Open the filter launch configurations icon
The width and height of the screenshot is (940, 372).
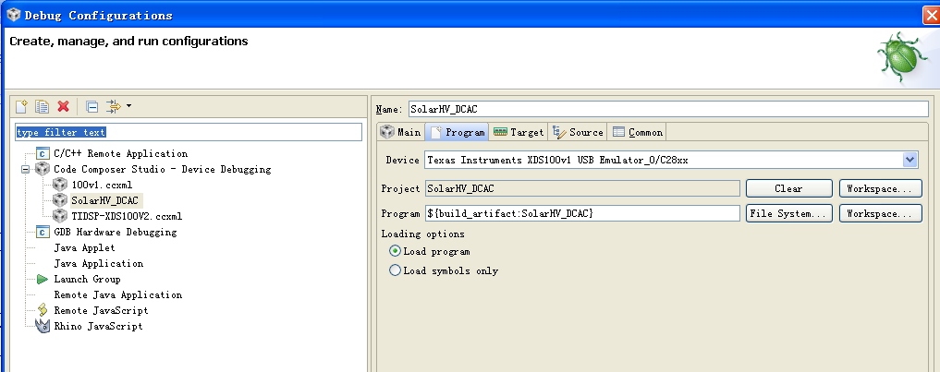tap(113, 107)
